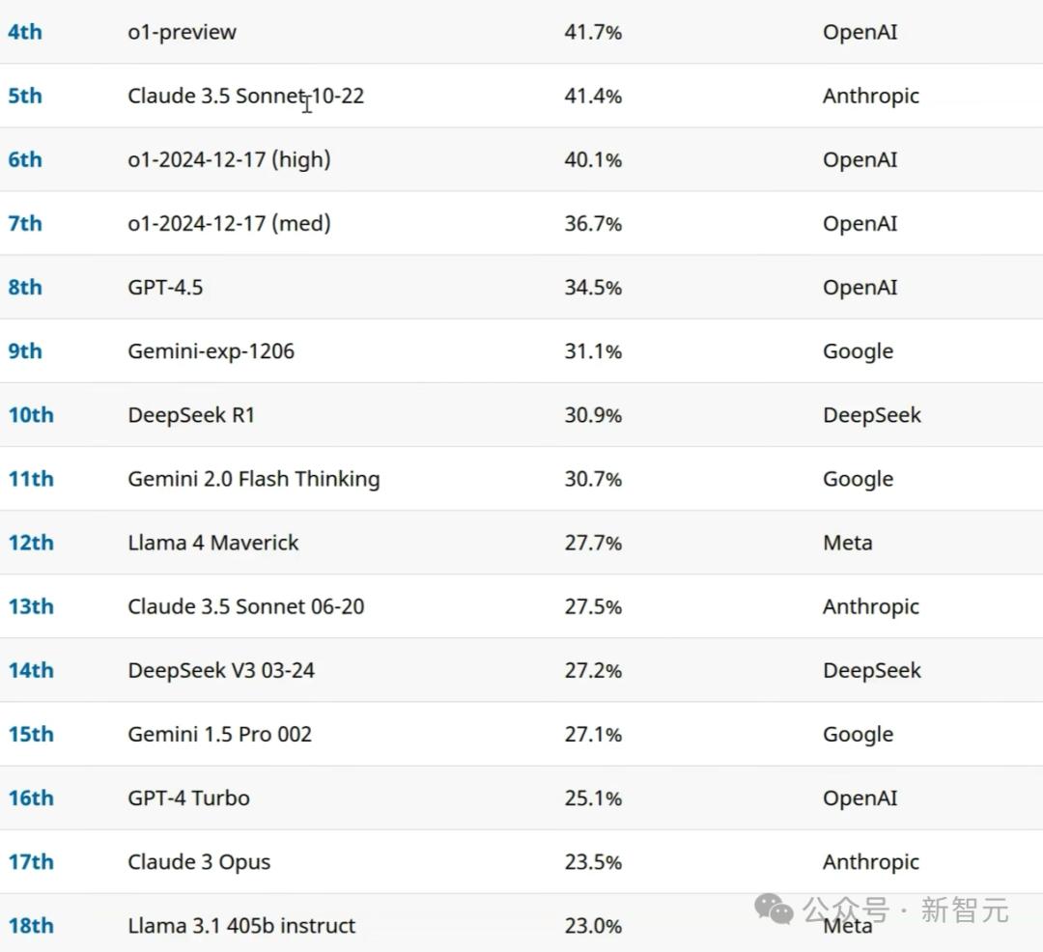The image size is (1043, 952).
Task: Click the 10th rank link
Action: (31, 415)
